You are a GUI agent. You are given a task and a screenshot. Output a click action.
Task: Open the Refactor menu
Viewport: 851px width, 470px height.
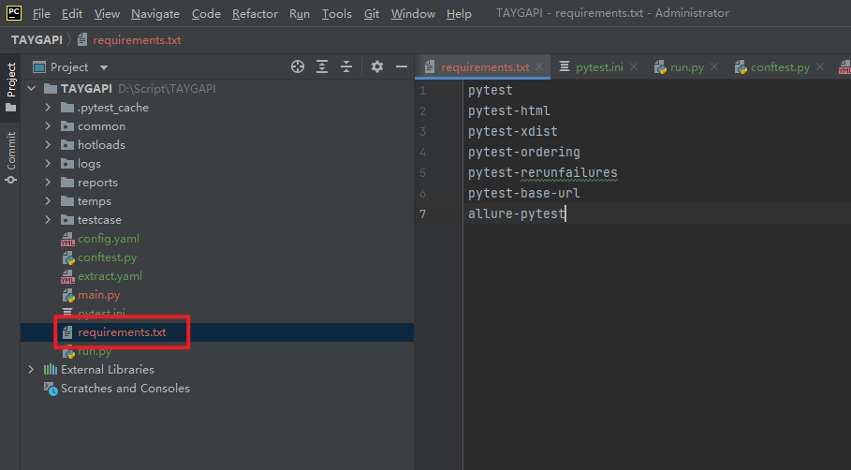tap(255, 14)
